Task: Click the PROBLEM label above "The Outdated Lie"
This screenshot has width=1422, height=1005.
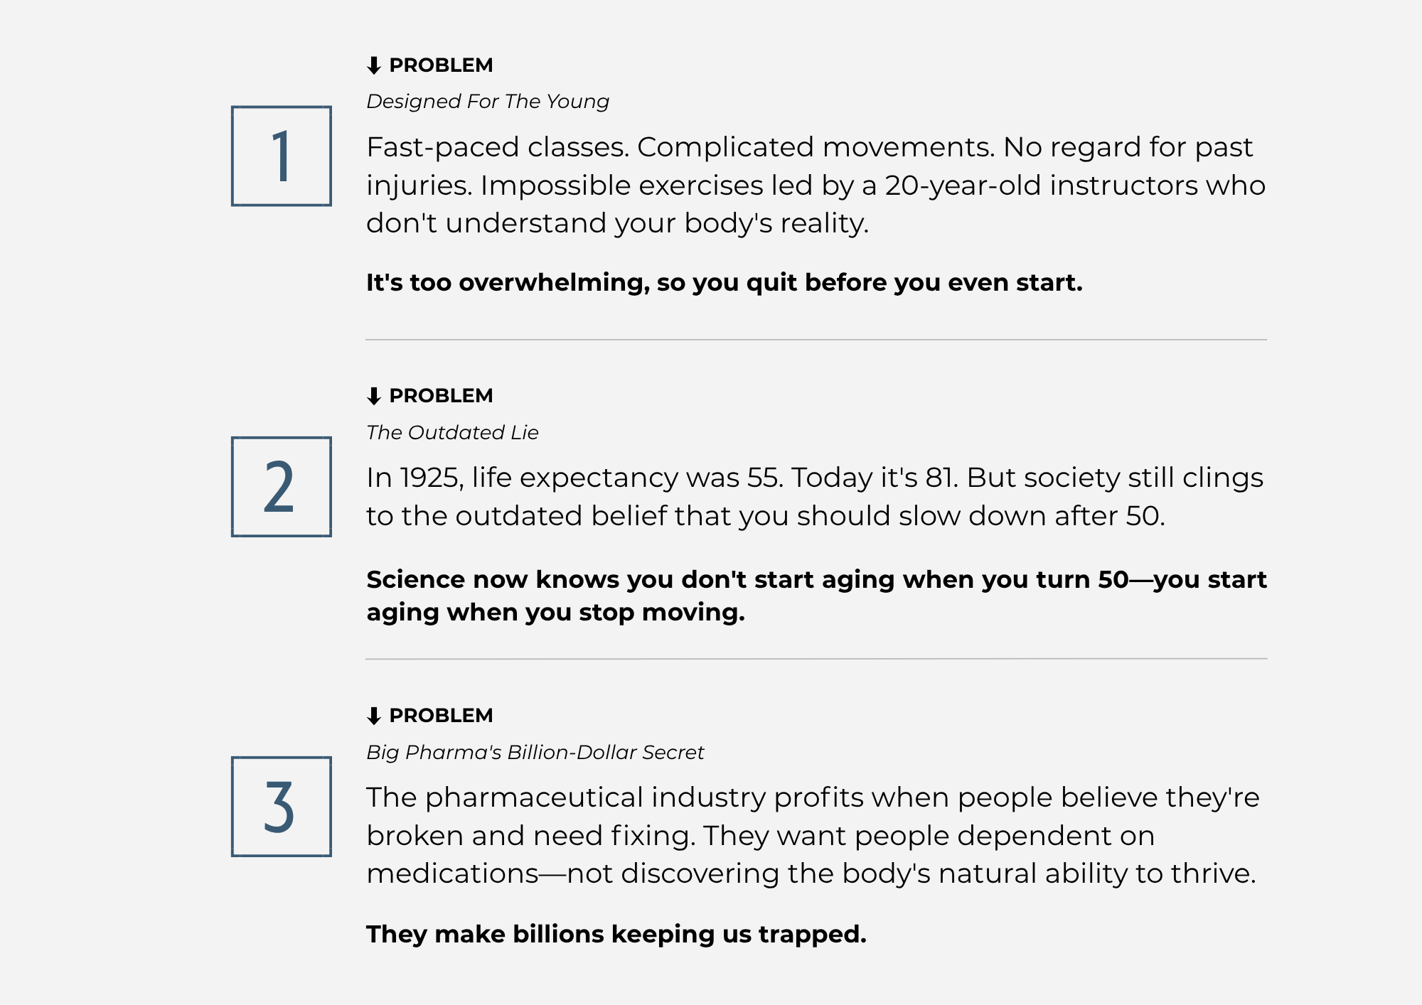Action: [441, 396]
